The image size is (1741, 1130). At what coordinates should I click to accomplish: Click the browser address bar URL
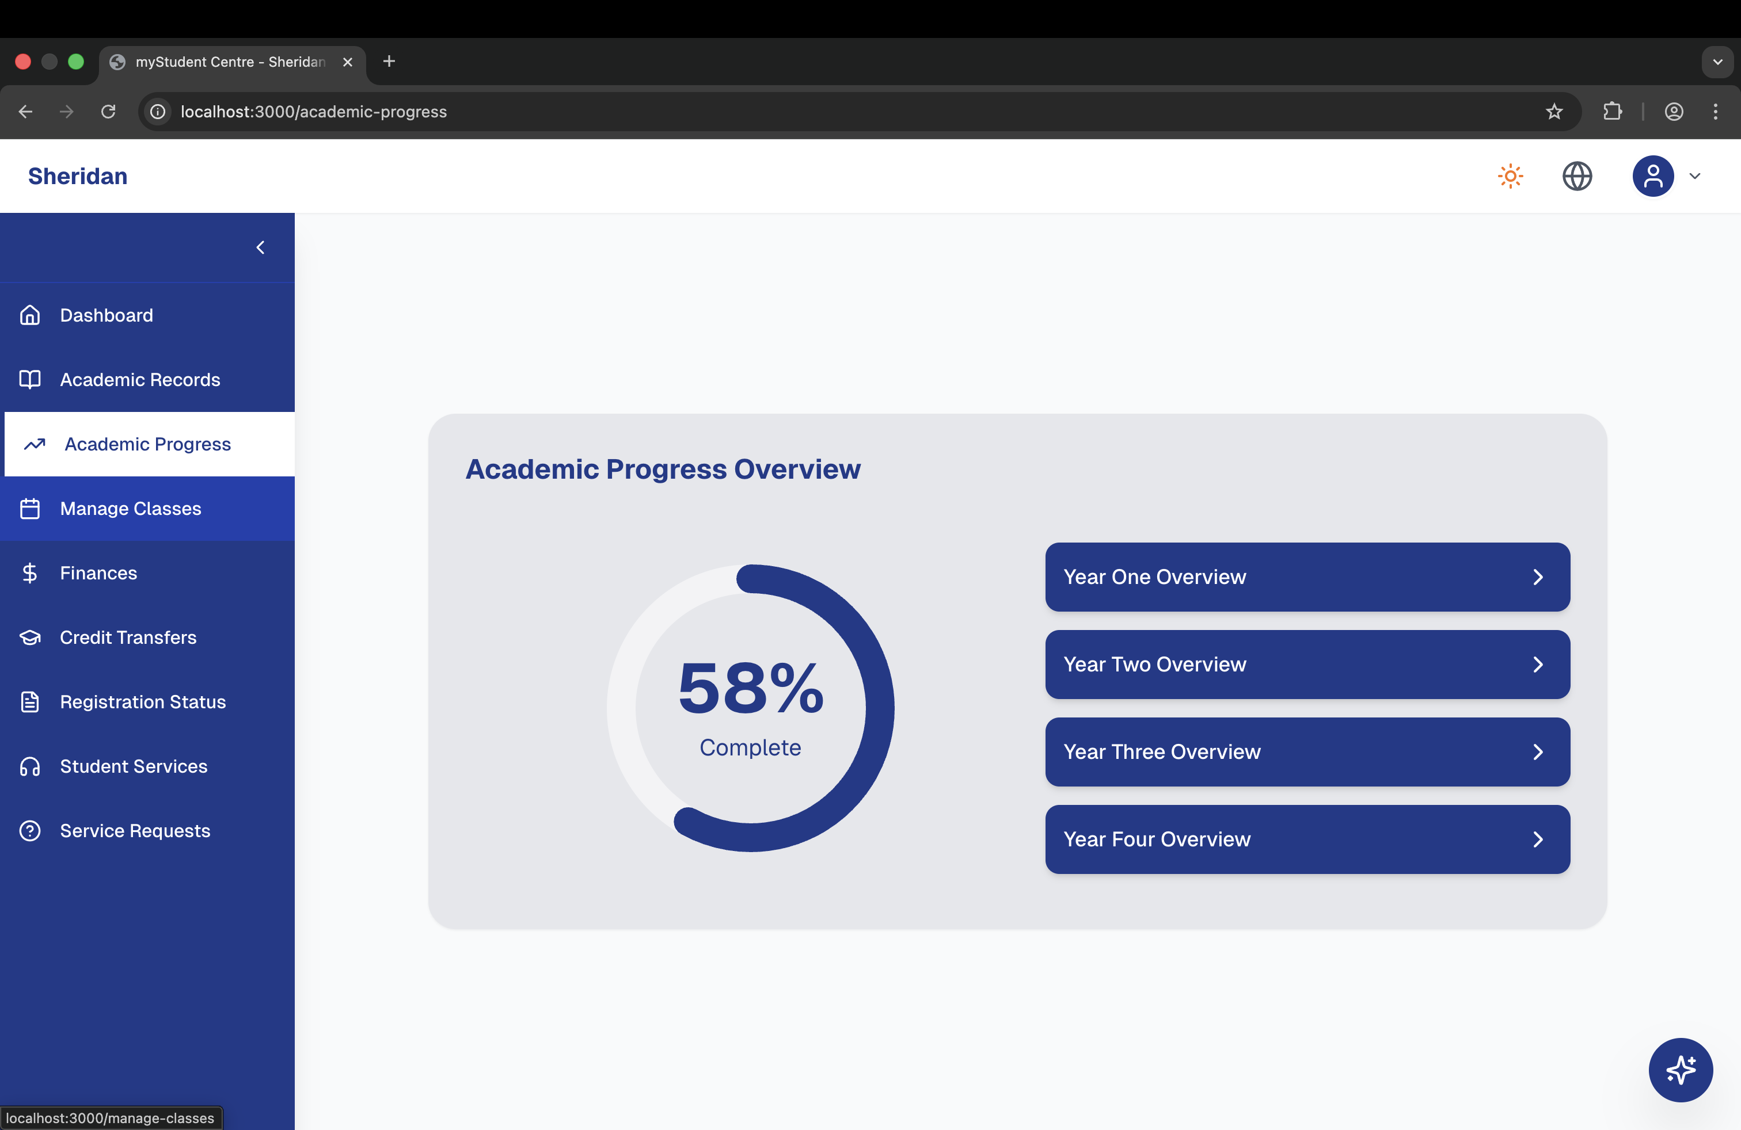tap(314, 112)
